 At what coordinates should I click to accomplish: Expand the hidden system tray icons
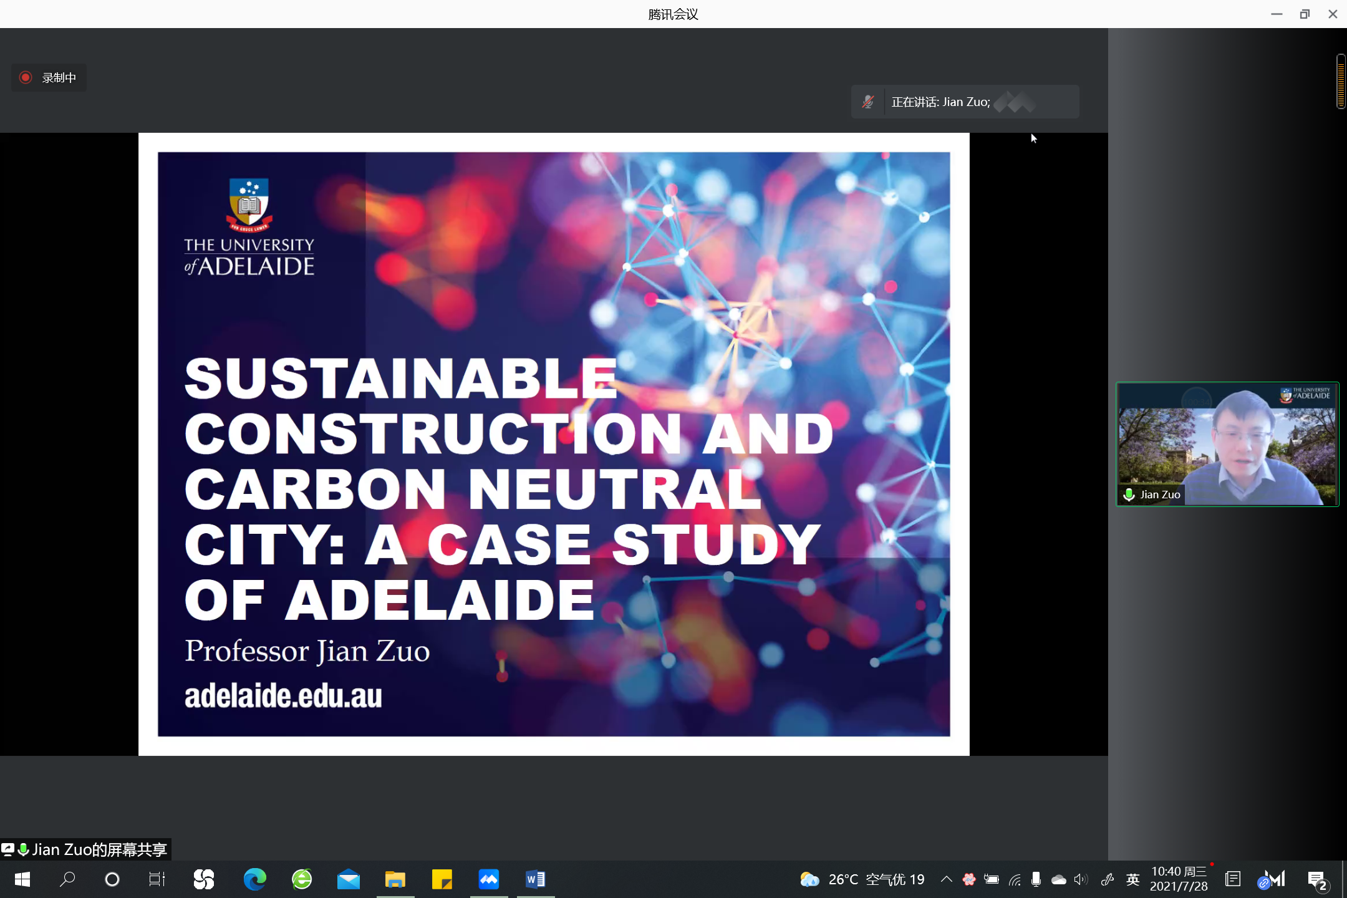pyautogui.click(x=946, y=879)
